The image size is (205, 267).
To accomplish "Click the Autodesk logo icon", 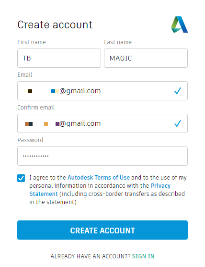I will 180,24.
